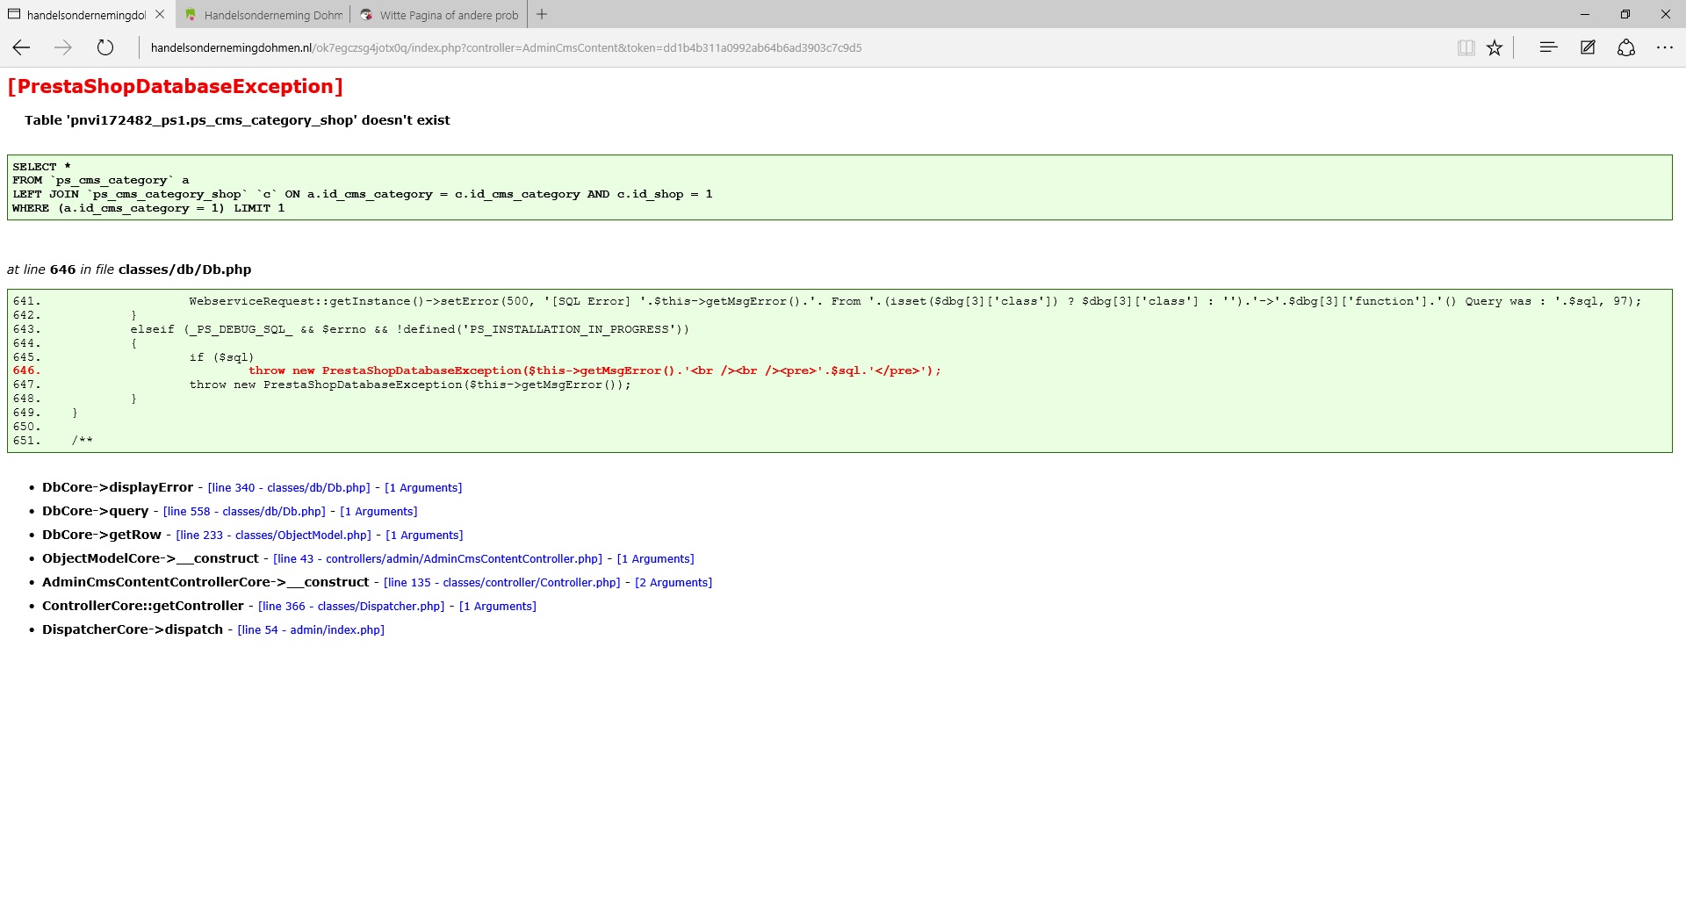1686x913 pixels.
Task: Click the "doesn't exist" table error message
Action: click(x=237, y=120)
